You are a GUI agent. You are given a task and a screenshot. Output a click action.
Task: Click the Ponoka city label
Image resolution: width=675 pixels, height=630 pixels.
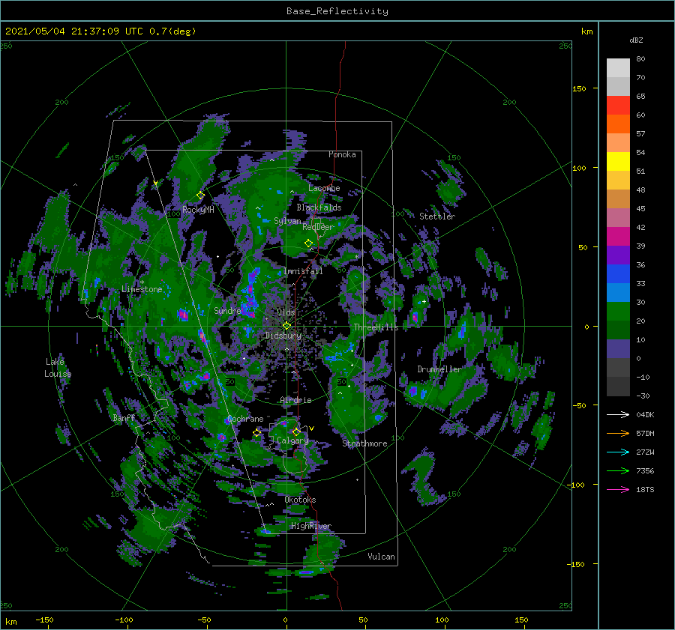pos(342,154)
